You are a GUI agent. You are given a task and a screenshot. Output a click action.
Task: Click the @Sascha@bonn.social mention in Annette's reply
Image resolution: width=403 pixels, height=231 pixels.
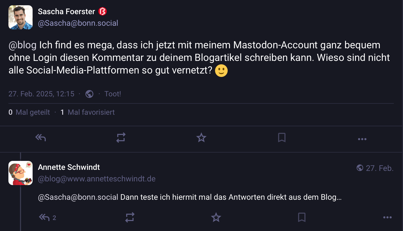78,197
